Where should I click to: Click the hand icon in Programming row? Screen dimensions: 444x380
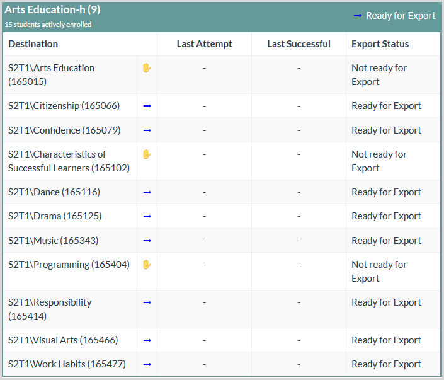point(147,265)
